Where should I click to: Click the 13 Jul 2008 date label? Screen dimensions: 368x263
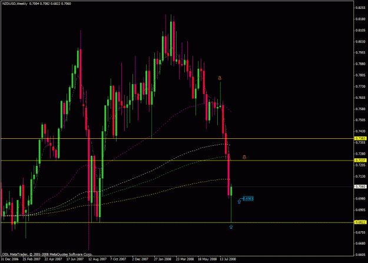[x=228, y=259]
